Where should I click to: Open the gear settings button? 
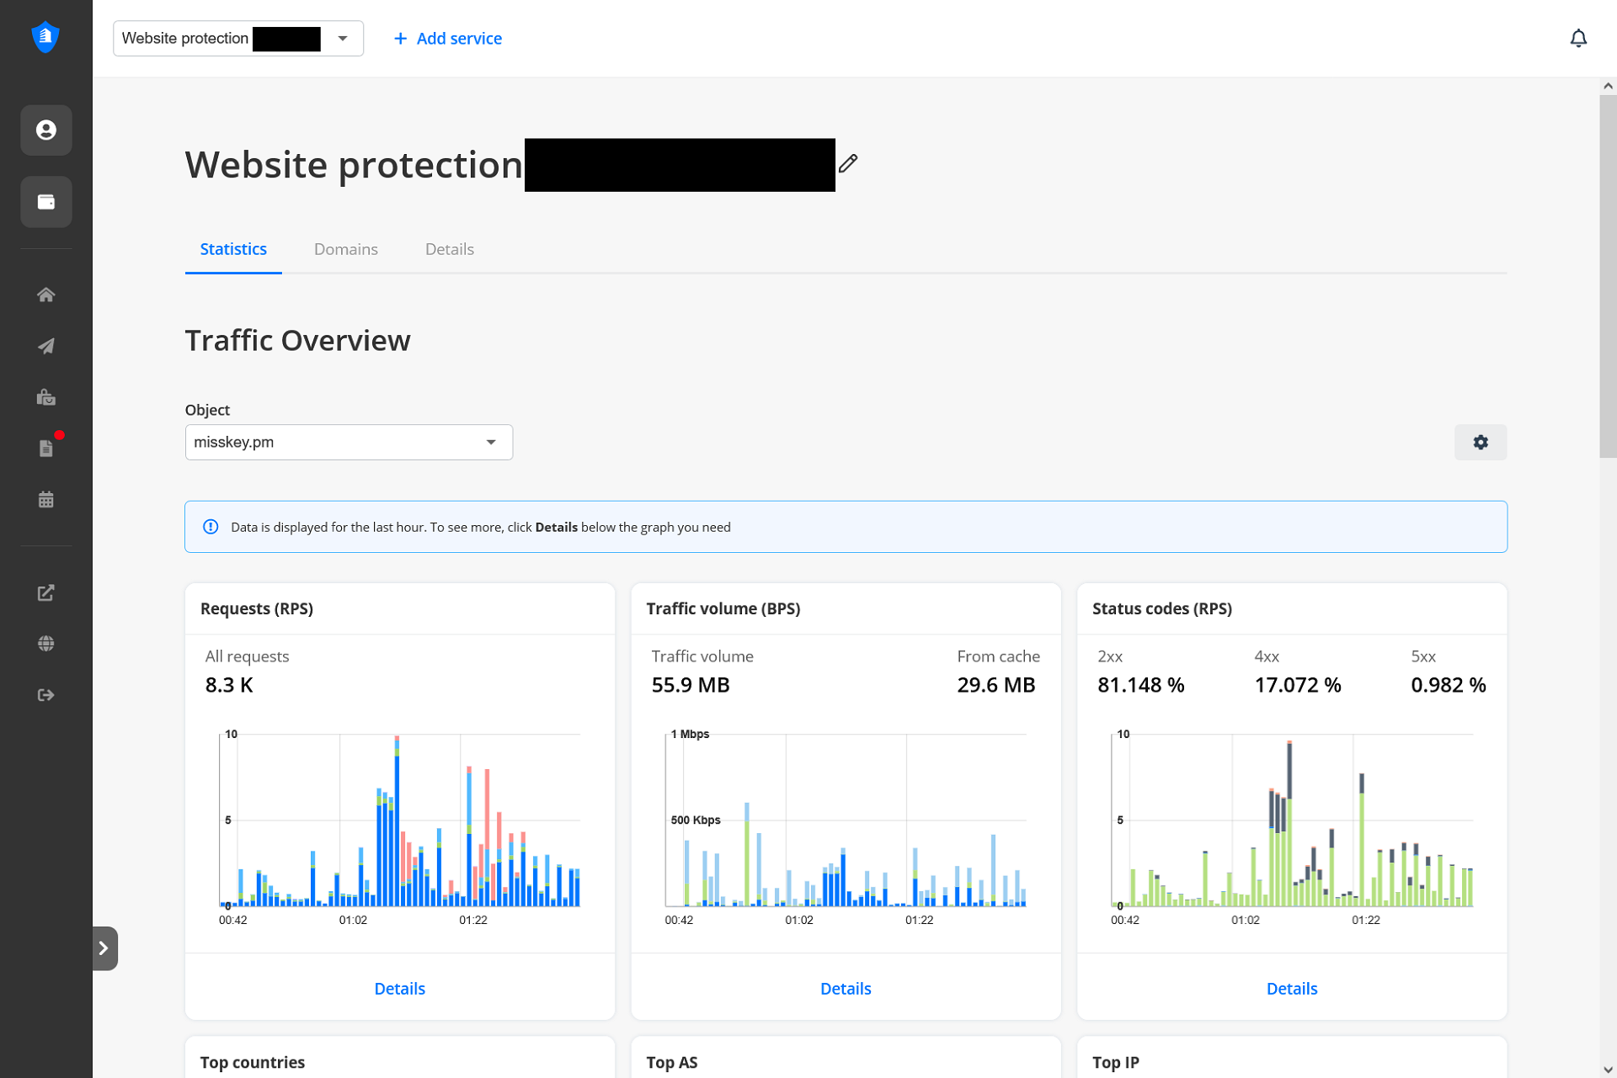[1480, 443]
